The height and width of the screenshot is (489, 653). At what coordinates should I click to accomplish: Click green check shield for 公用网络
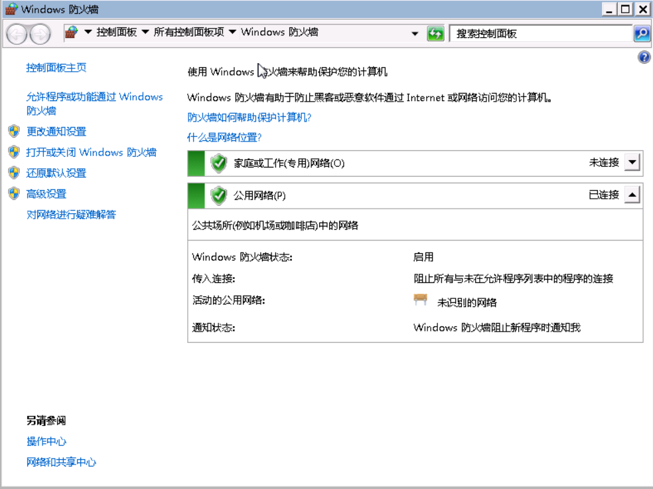pos(218,195)
